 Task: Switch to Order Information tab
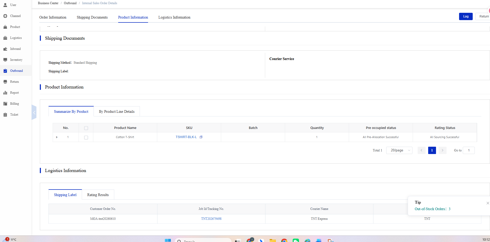coord(53,17)
